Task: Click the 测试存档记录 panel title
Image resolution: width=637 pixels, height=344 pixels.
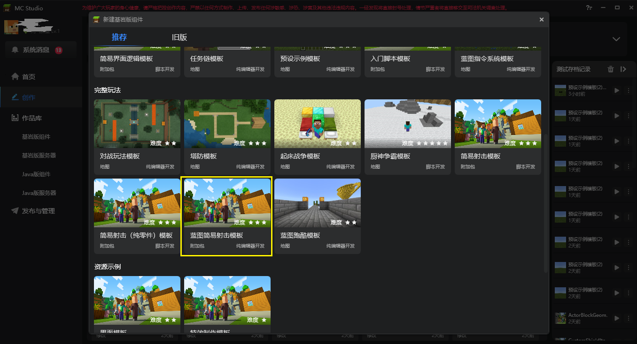Action: pos(574,69)
